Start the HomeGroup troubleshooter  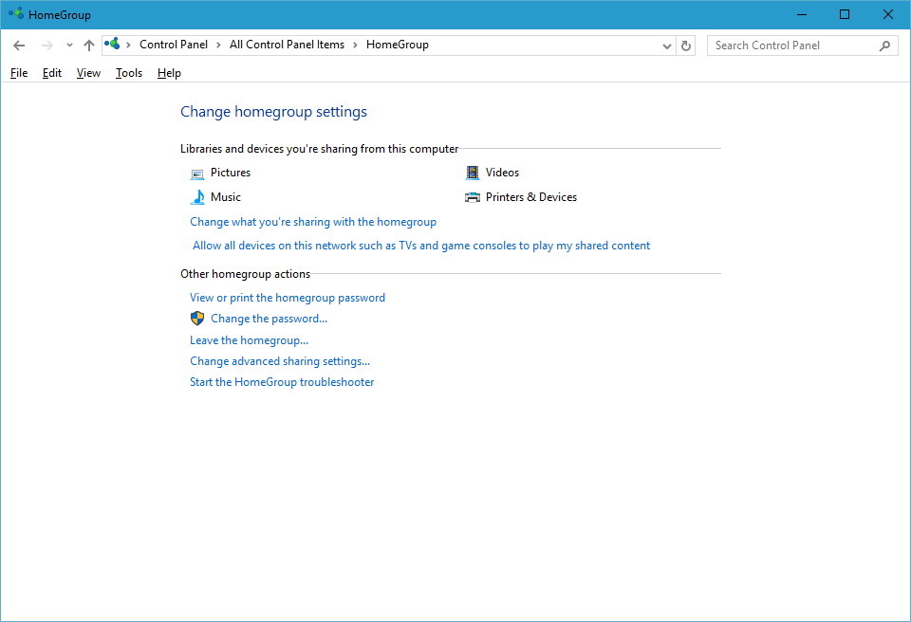[x=282, y=381]
